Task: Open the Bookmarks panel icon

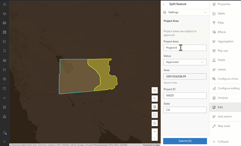Action: pyautogui.click(x=4, y=51)
